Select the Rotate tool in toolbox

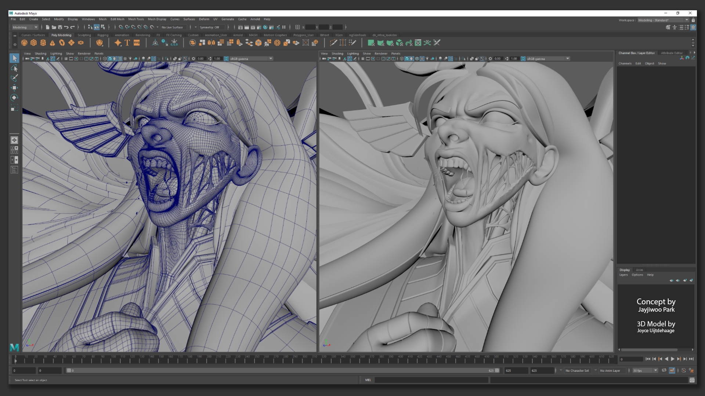point(14,98)
